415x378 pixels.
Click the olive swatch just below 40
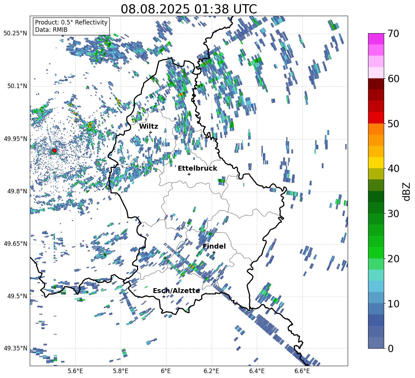tap(376, 174)
